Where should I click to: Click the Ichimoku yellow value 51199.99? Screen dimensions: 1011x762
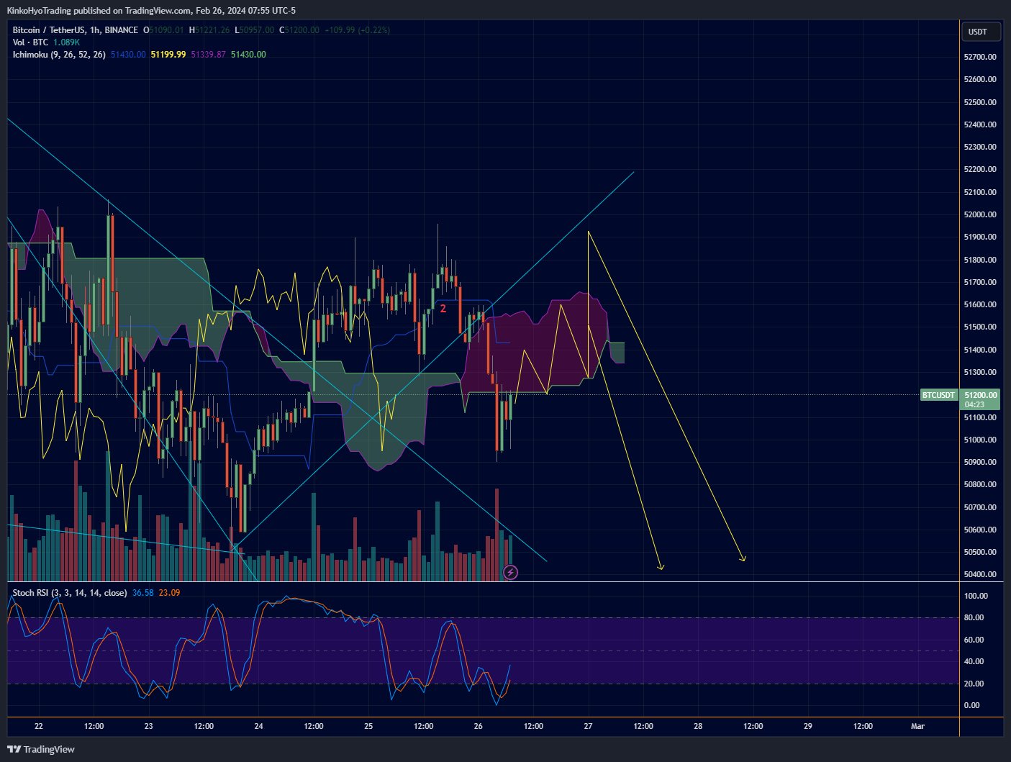pyautogui.click(x=168, y=55)
